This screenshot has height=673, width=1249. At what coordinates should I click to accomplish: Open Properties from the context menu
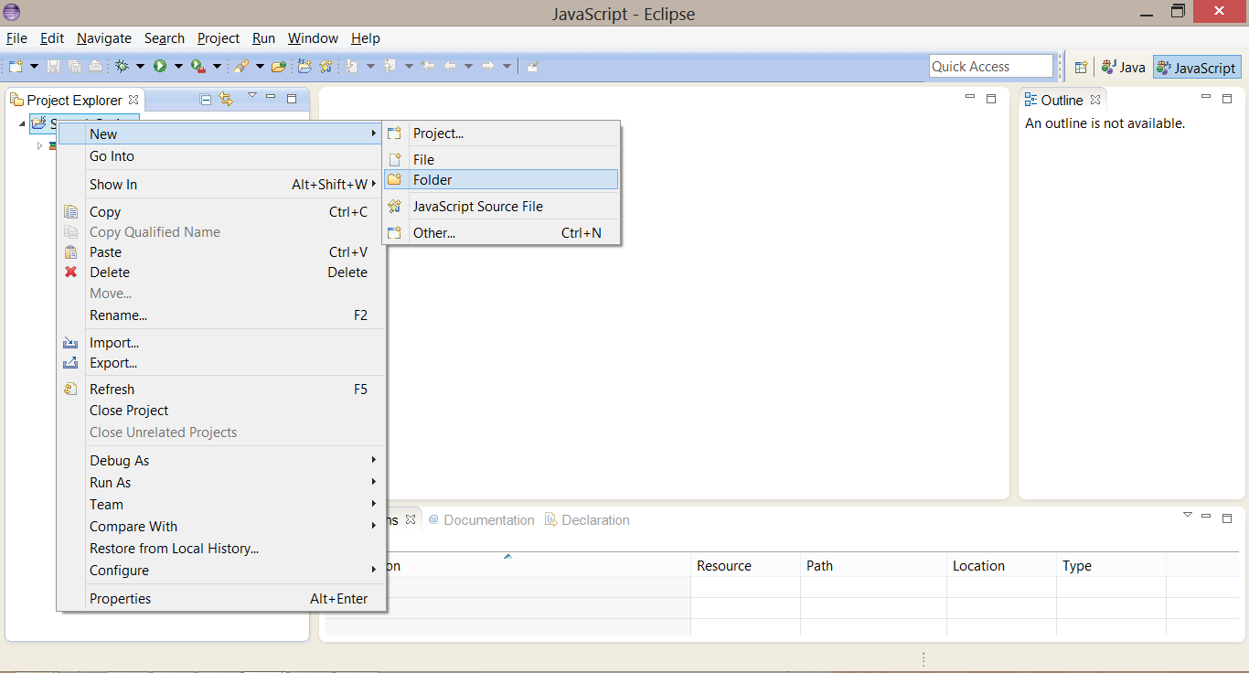click(120, 598)
